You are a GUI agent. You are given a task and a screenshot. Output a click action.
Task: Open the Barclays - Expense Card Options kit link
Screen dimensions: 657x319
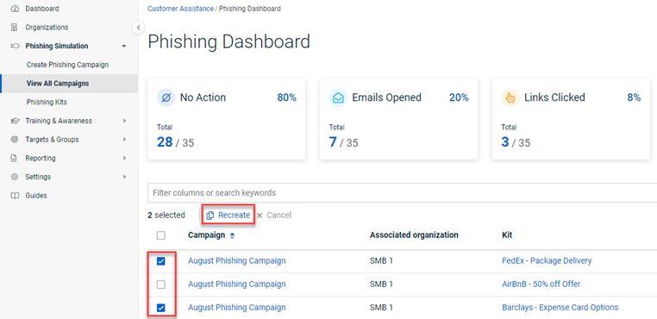[560, 307]
